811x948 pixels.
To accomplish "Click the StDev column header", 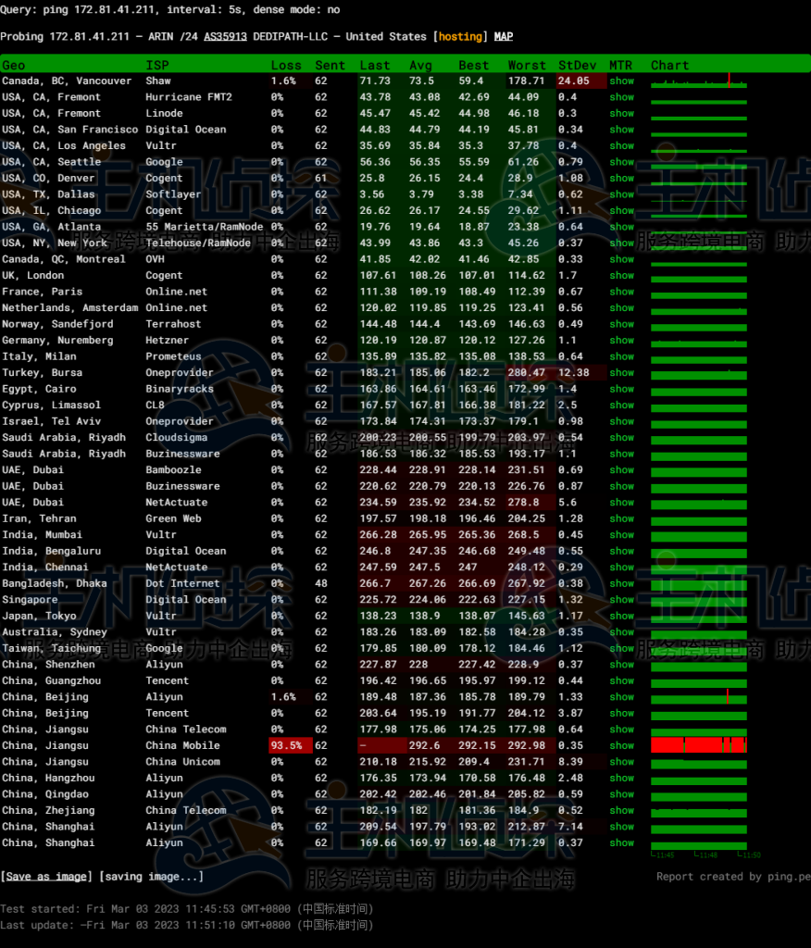I will pyautogui.click(x=577, y=66).
